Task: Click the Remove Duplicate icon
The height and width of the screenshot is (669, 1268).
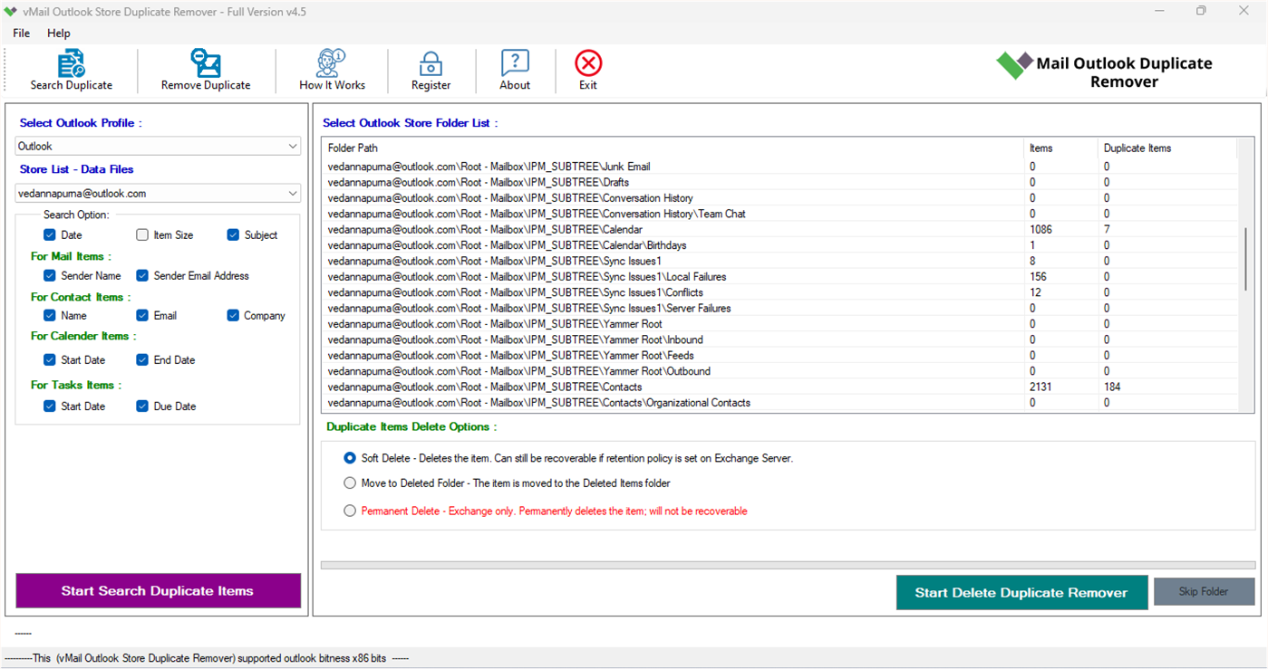Action: pos(206,70)
